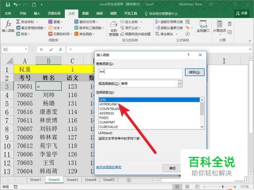Click the Undo icon in quick access toolbar
Image resolution: width=254 pixels, height=190 pixels.
click(15, 5)
